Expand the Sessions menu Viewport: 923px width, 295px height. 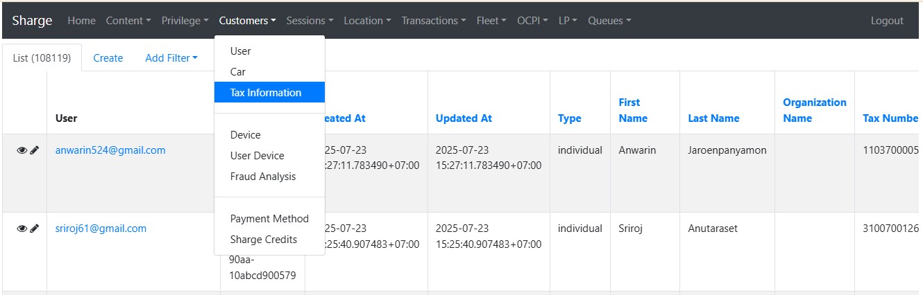[310, 21]
